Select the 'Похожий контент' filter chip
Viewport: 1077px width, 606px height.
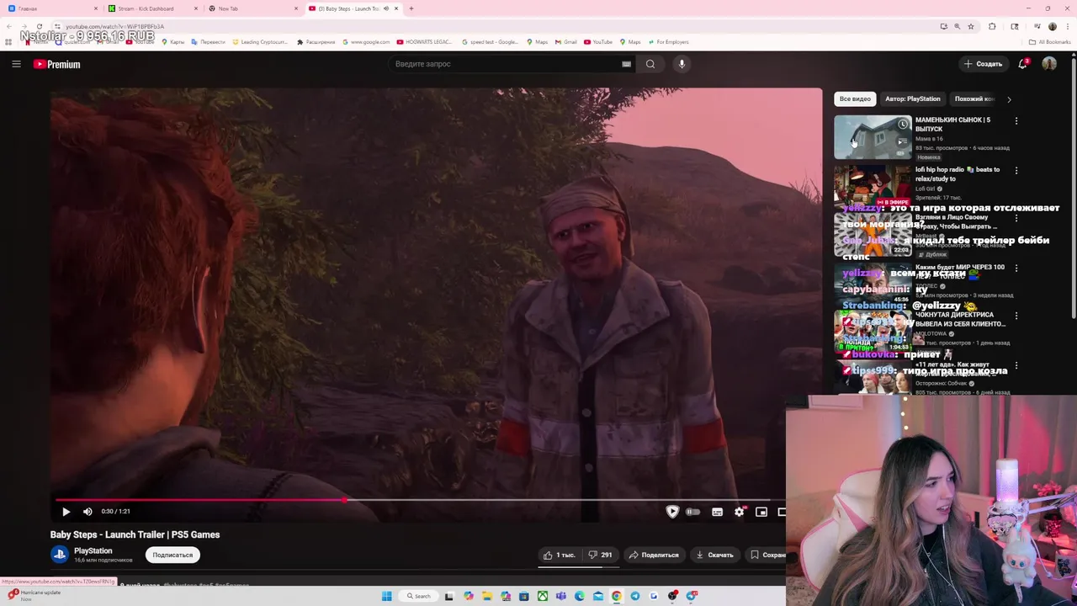[973, 98]
